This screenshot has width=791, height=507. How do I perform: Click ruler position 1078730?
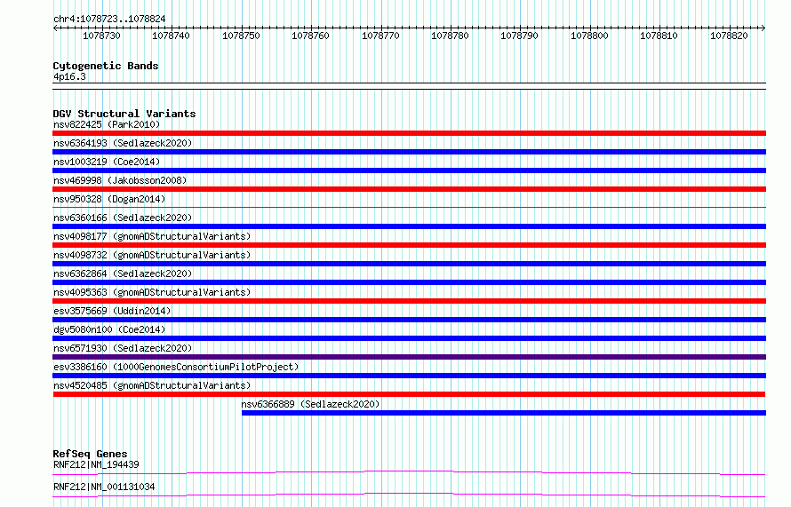click(102, 36)
